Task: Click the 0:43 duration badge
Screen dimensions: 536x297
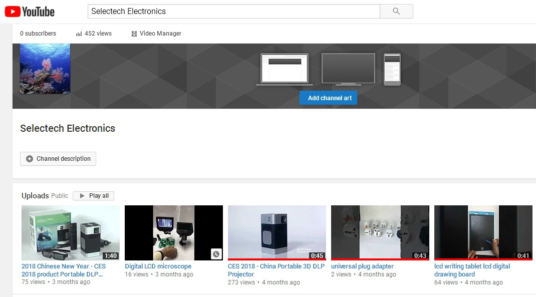Action: pos(420,255)
